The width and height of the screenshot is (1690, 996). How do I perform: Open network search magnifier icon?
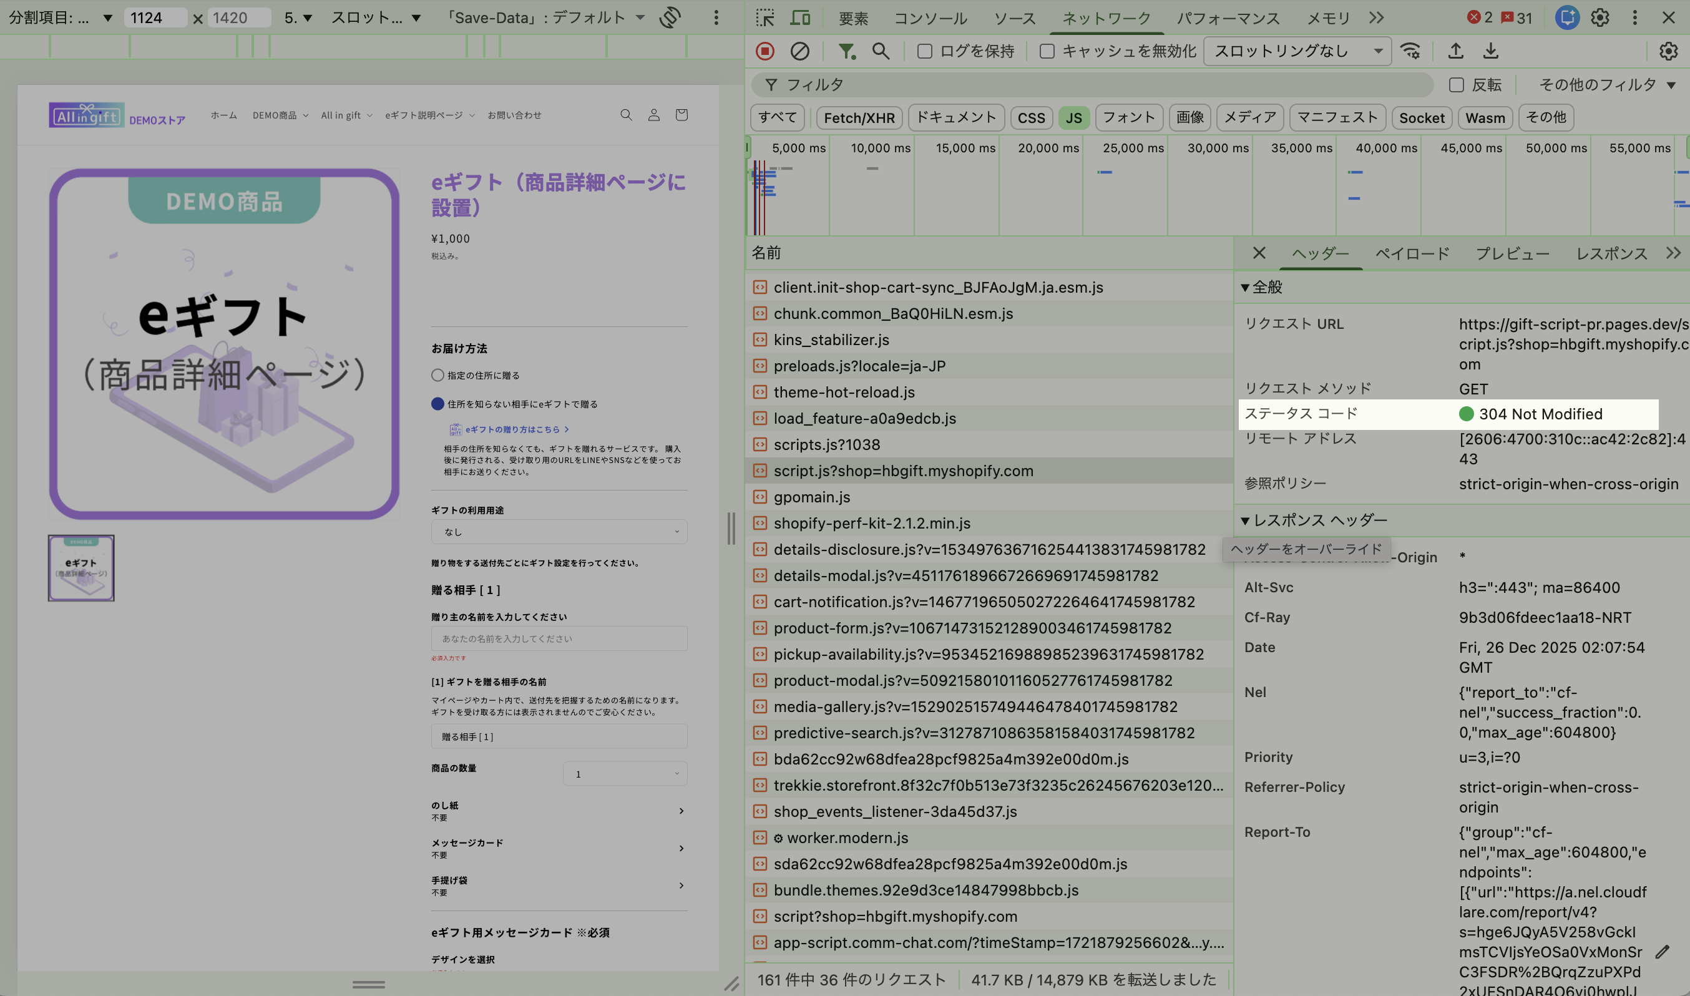click(x=881, y=51)
